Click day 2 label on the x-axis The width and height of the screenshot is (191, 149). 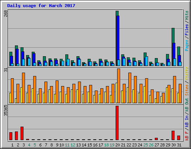coord(18,145)
